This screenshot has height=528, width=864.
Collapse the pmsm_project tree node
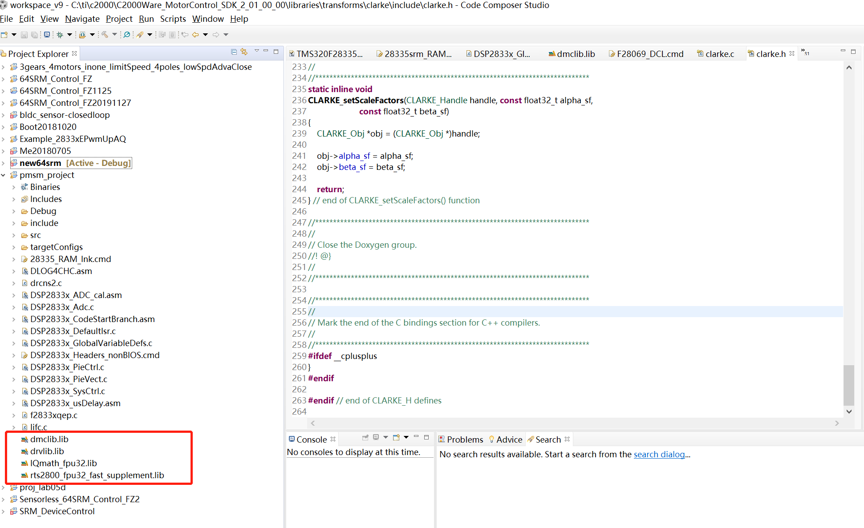[4, 175]
